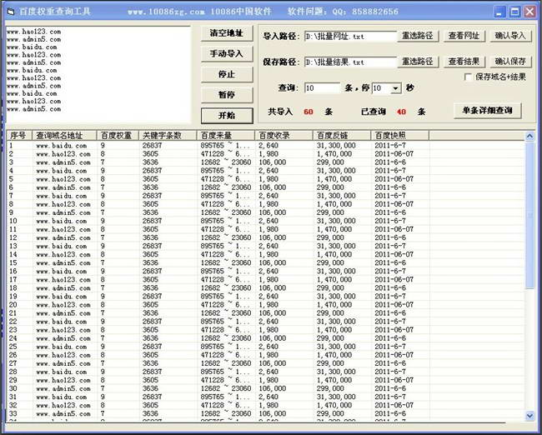Viewport: 542px width, 435px height.
Task: Sort by the 百度来量 column header
Action: pyautogui.click(x=225, y=136)
